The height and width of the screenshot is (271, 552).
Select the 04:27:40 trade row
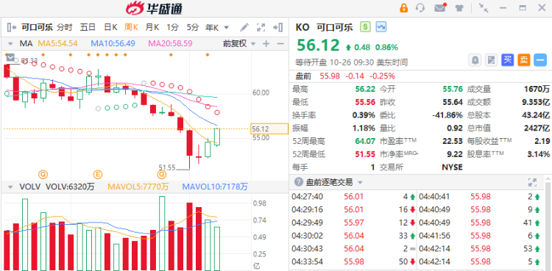[x=354, y=197]
